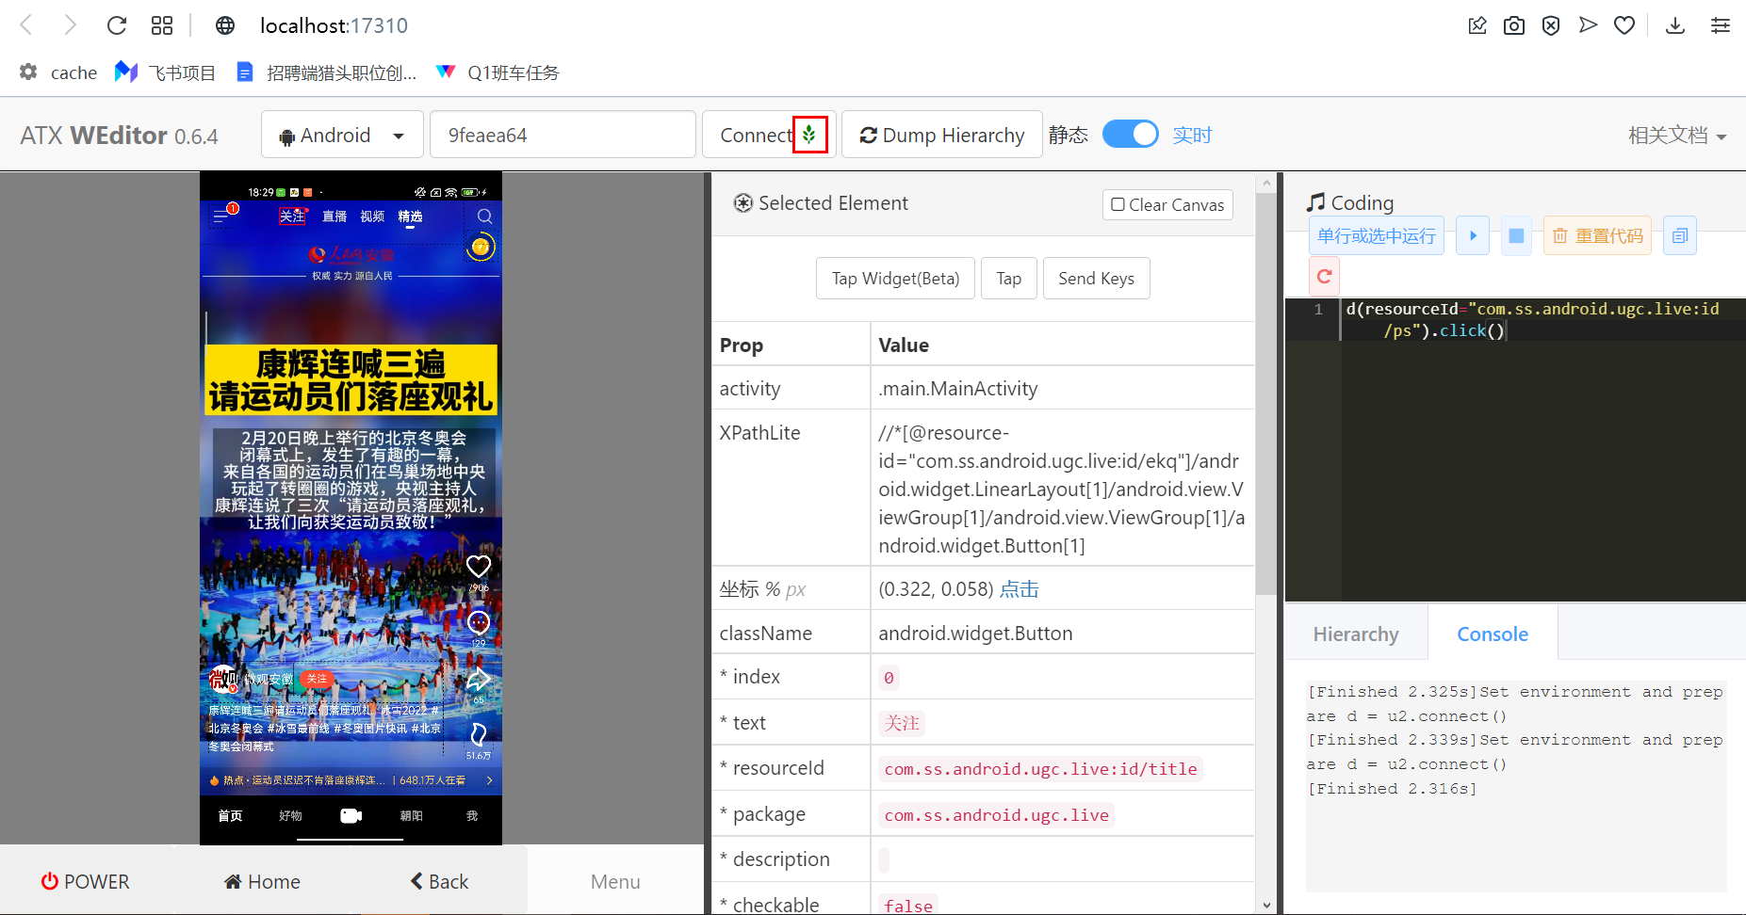Select 直播 tab in phone screen
The height and width of the screenshot is (915, 1746).
tap(335, 217)
